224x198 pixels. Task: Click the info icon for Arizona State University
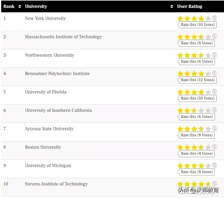(215, 129)
